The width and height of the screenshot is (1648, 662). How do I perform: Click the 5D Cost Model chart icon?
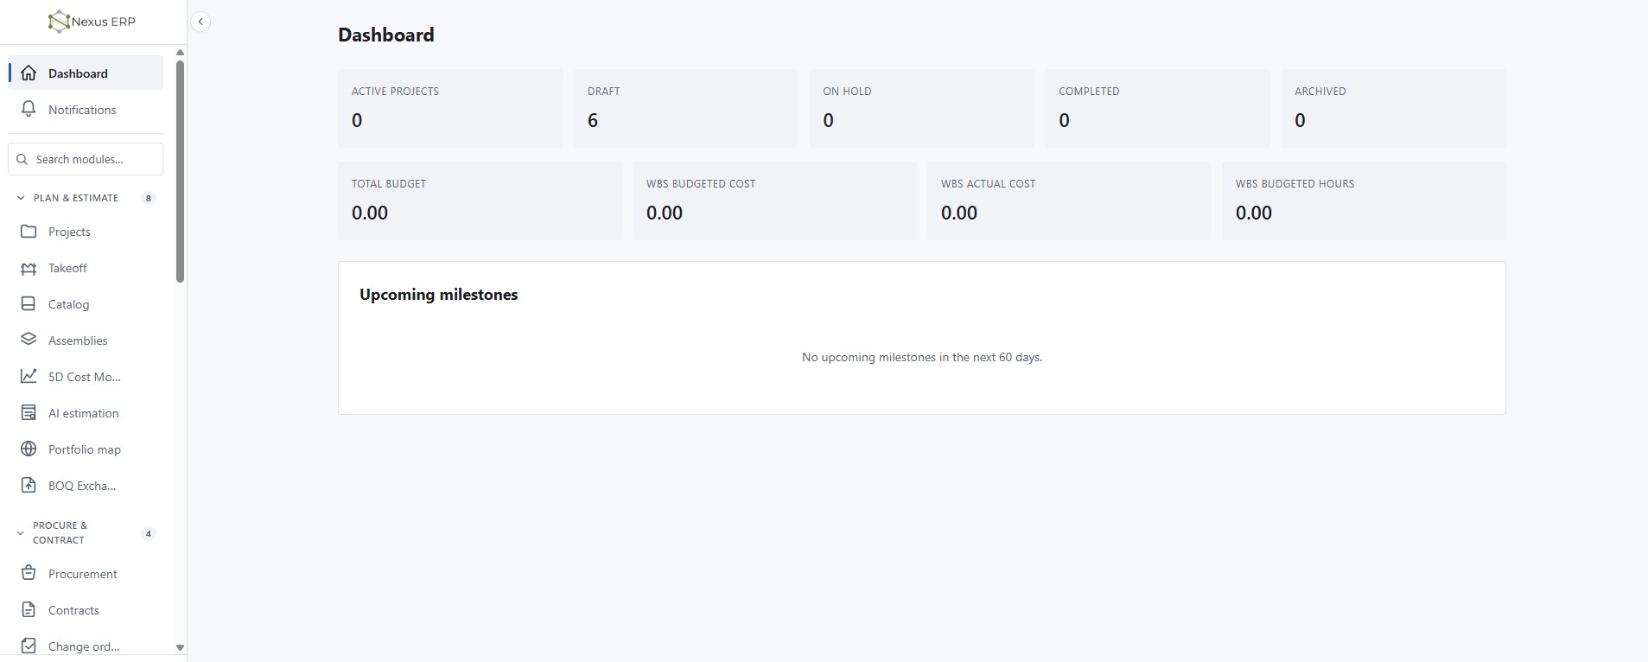(x=29, y=377)
